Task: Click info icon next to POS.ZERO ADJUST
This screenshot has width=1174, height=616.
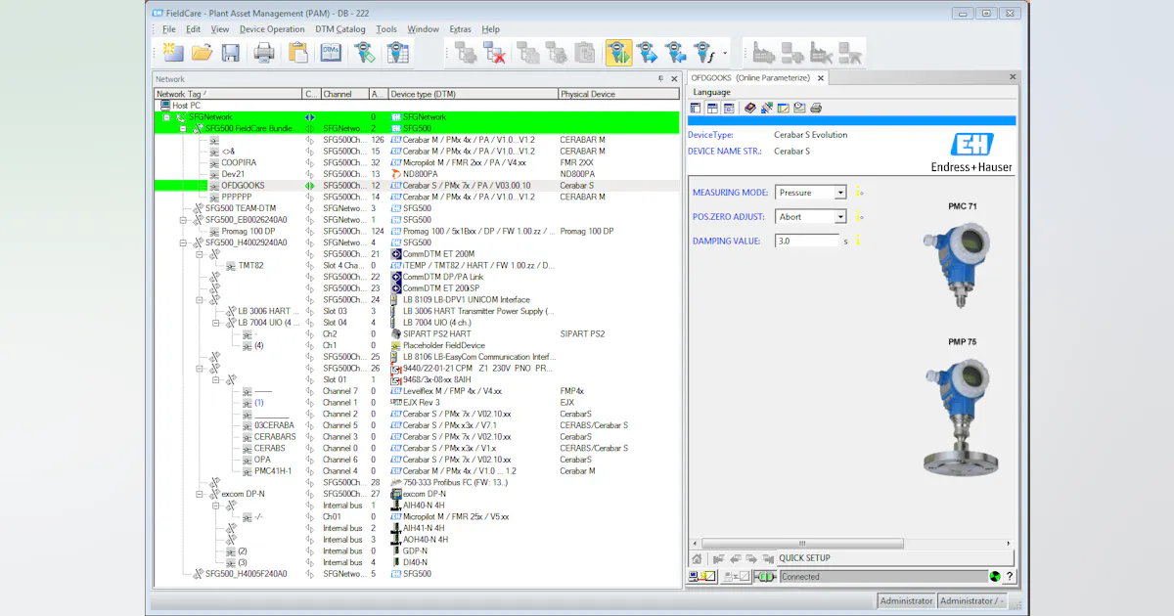Action: coord(859,216)
